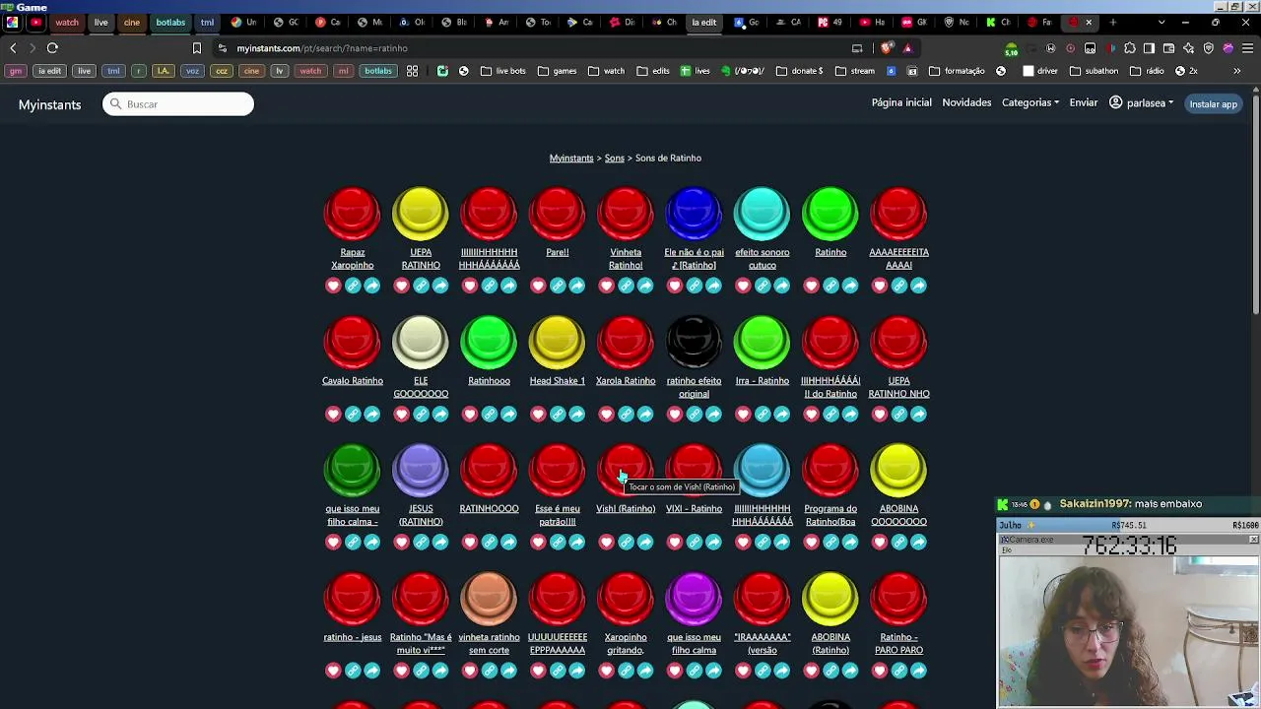Screen dimensions: 1261x709
Task: Copy link icon under "Xarola Ratinho"
Action: pyautogui.click(x=626, y=415)
